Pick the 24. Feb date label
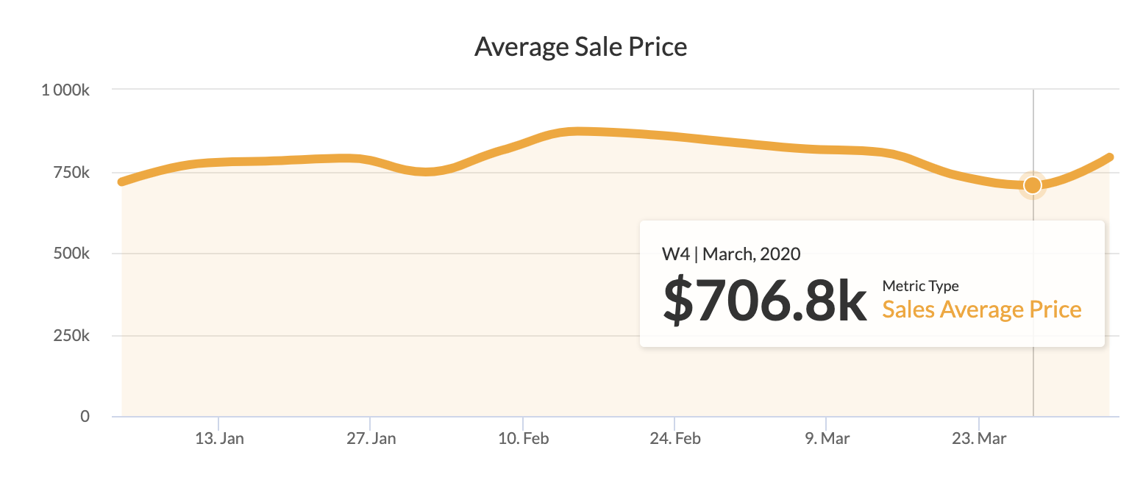1143x491 pixels. (676, 439)
